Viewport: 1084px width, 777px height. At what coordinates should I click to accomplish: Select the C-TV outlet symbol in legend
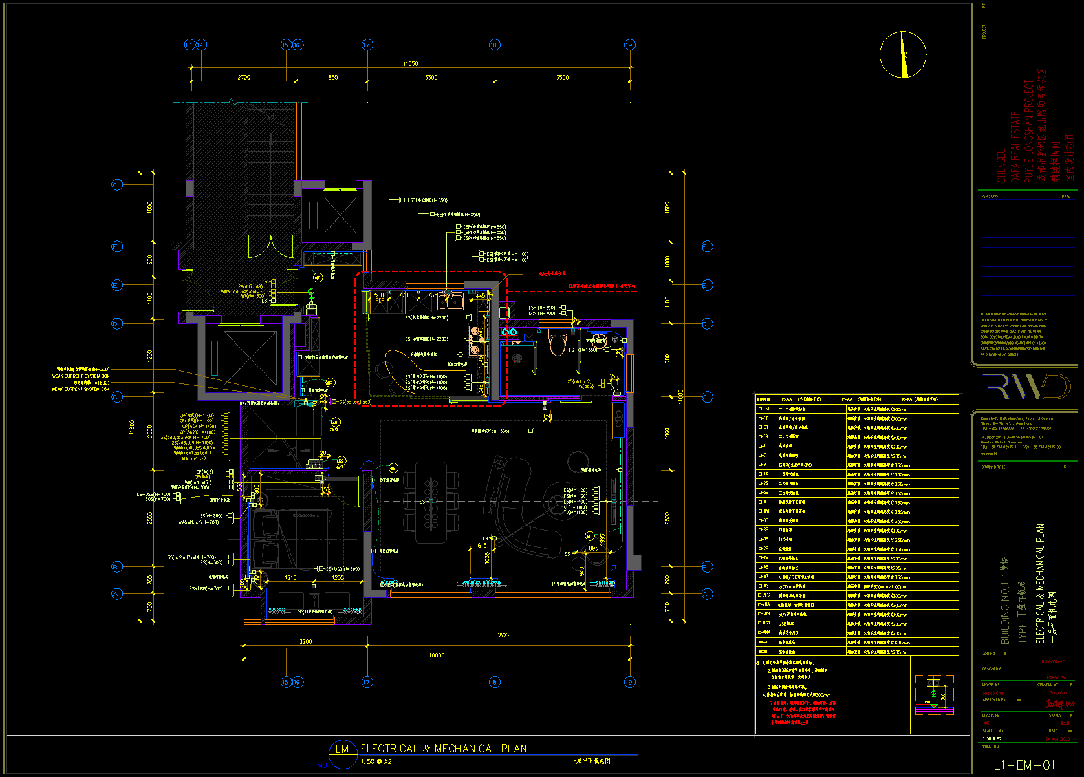click(x=763, y=558)
